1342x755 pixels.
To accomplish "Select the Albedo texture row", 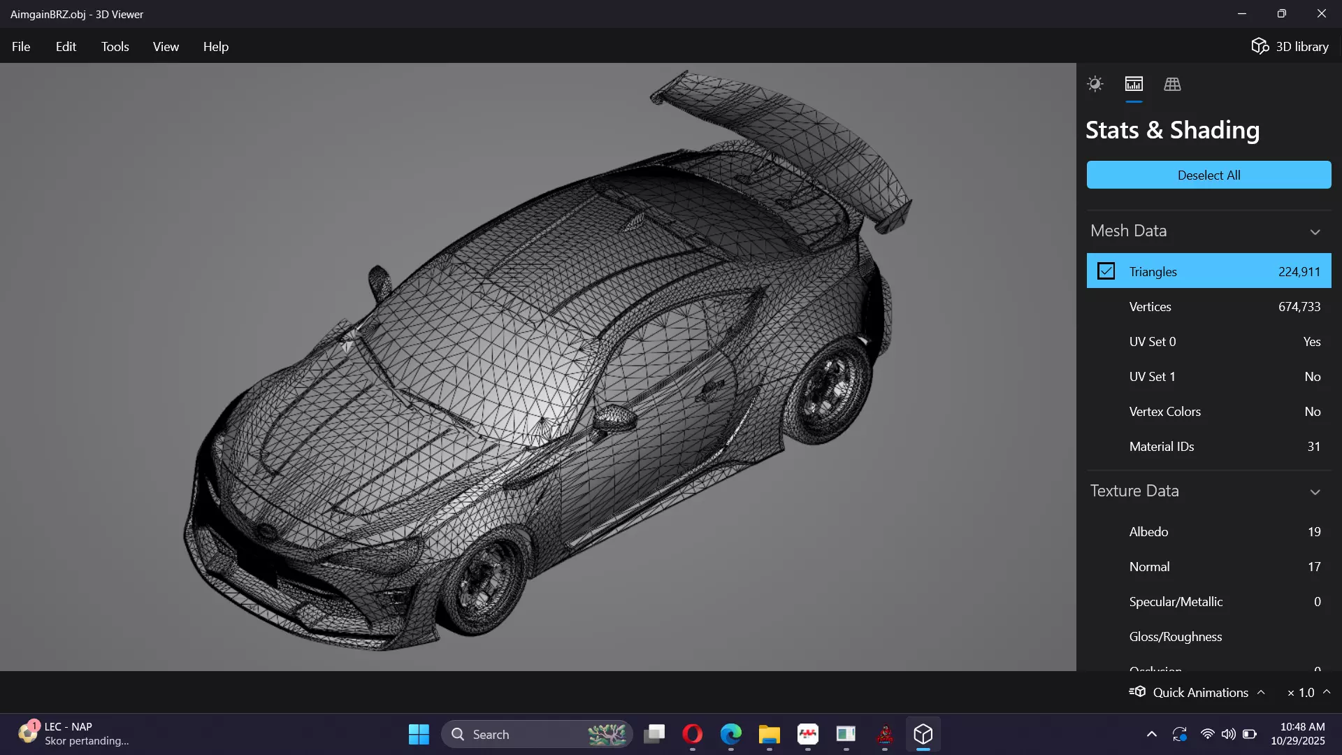I will click(1208, 531).
